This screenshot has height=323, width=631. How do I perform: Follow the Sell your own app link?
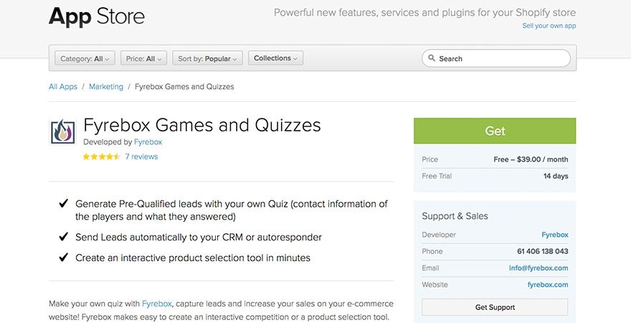pos(549,26)
